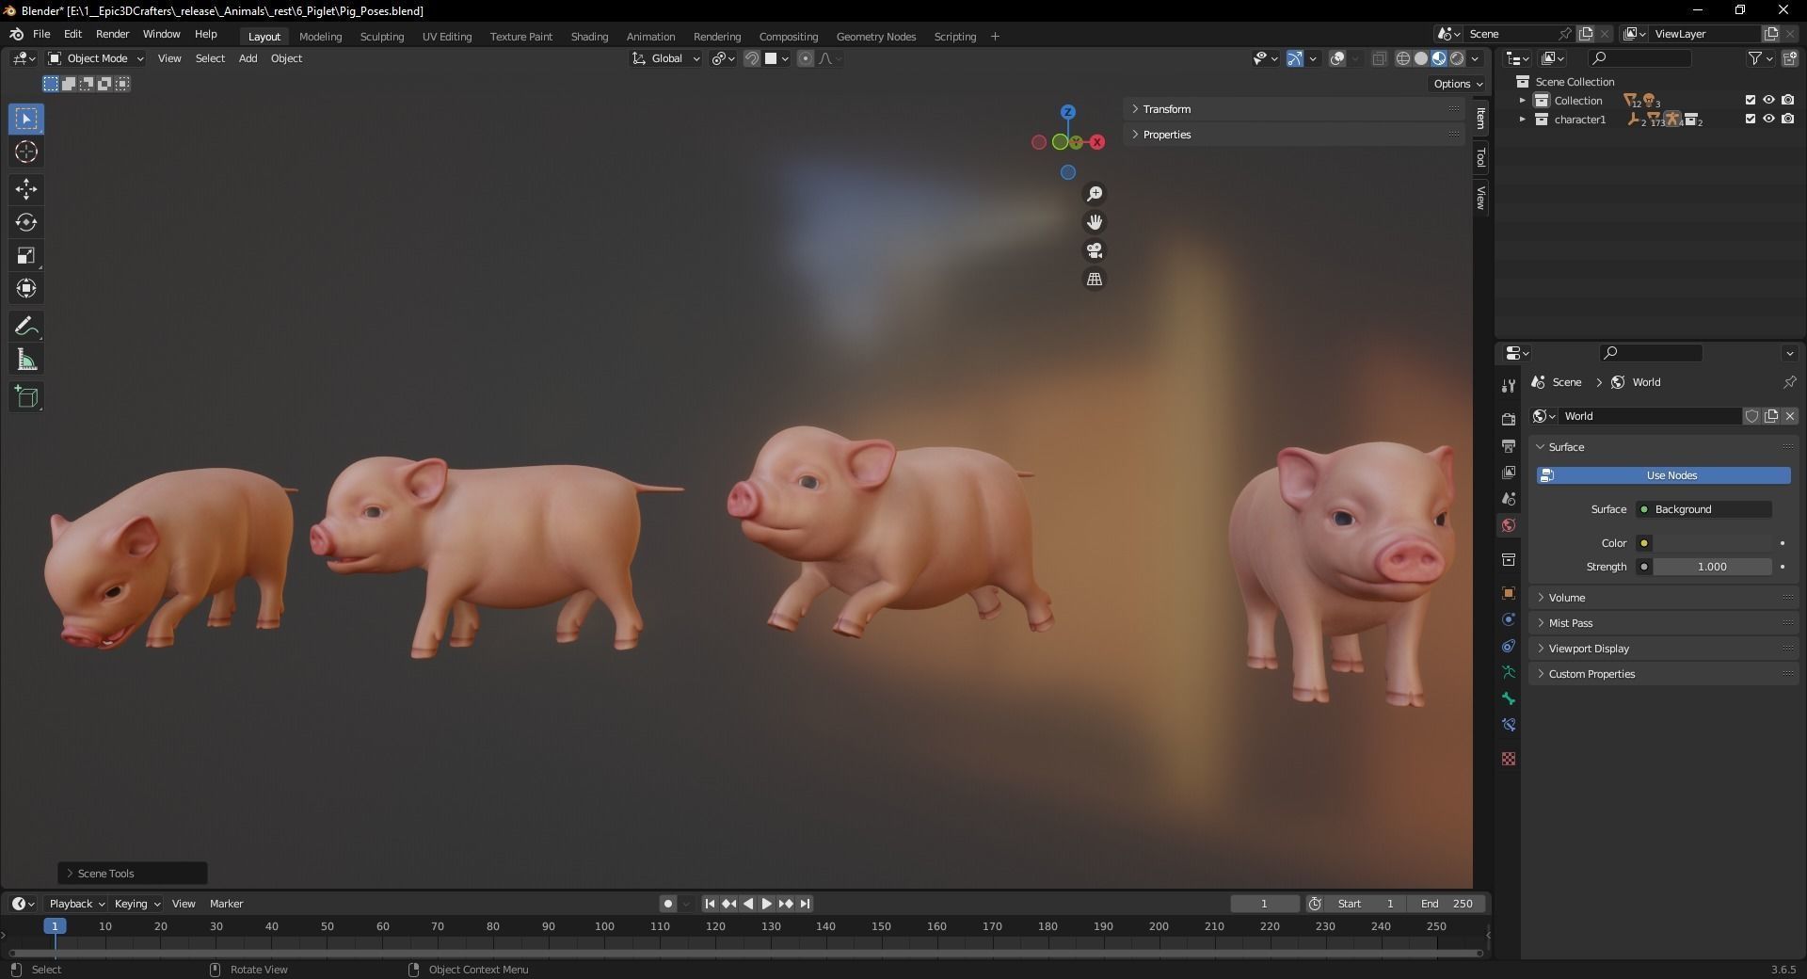
Task: Click the zoom view icon in viewport
Action: pyautogui.click(x=1095, y=194)
